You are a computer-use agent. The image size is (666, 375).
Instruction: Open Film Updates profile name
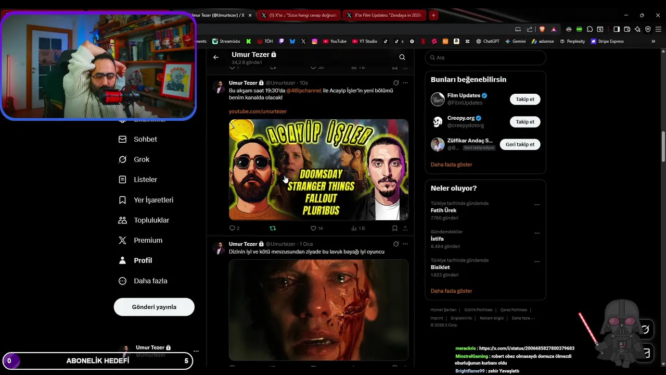coord(464,96)
